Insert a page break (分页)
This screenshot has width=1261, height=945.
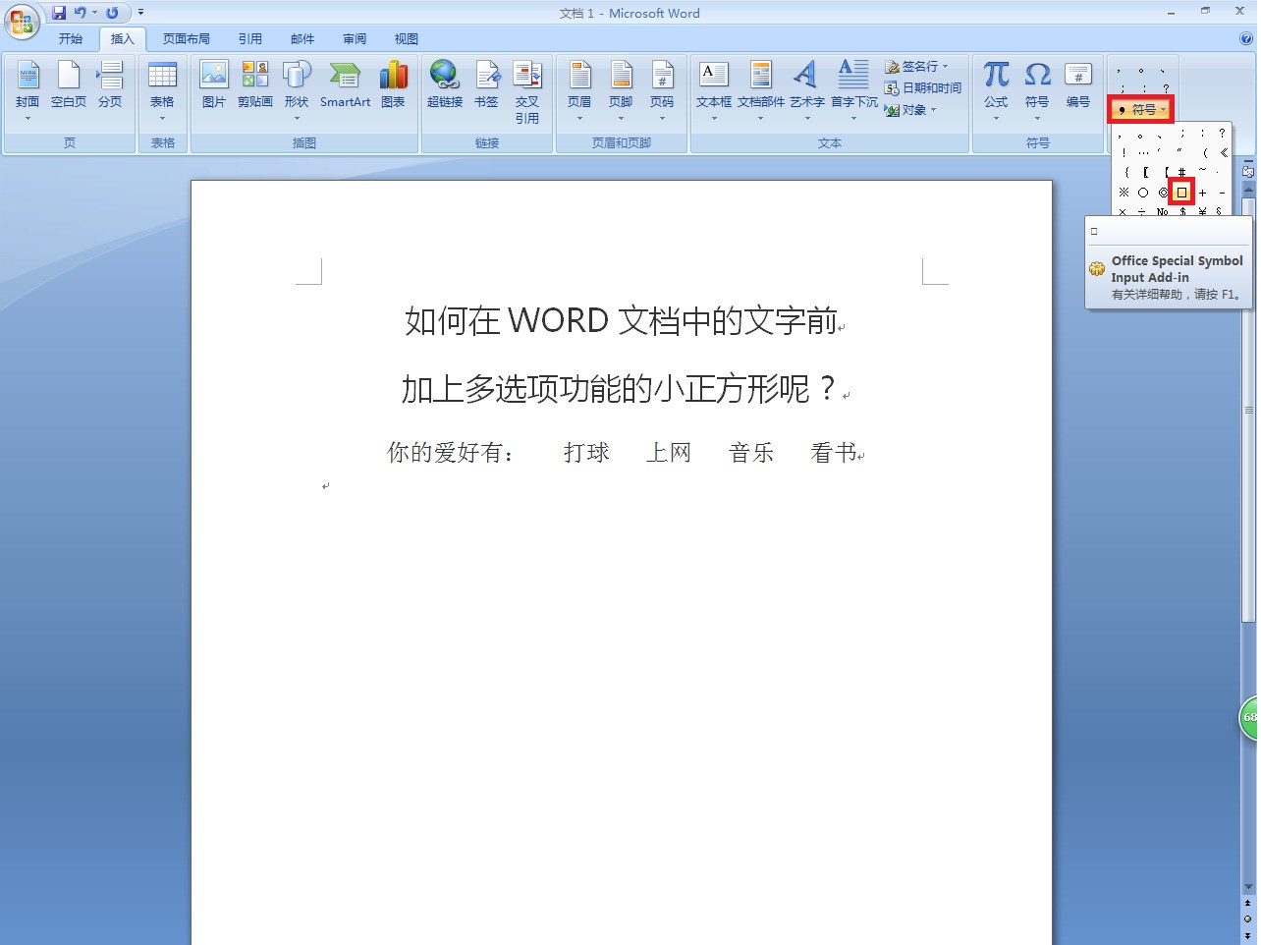pyautogui.click(x=110, y=84)
